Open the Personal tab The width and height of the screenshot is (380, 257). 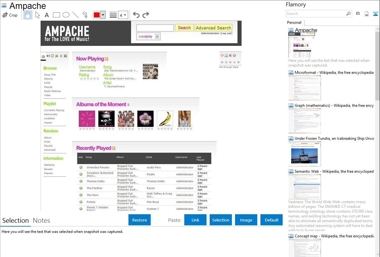click(x=294, y=22)
